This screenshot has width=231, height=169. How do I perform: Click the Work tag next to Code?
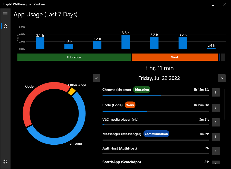tap(130, 105)
